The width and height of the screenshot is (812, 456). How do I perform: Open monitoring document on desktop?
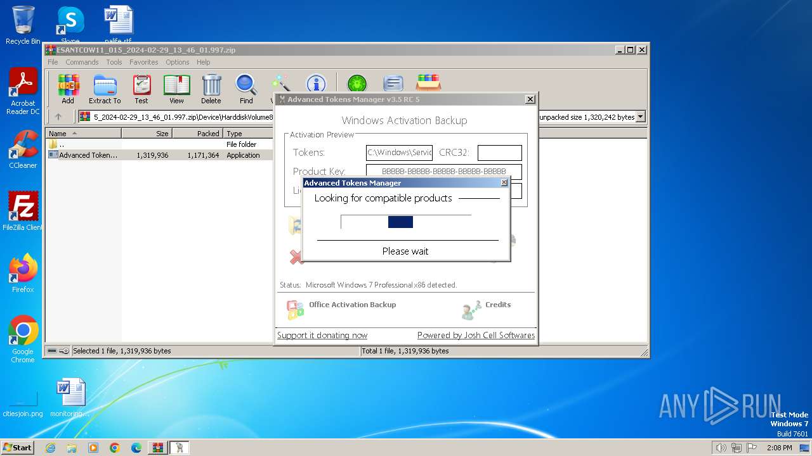click(x=70, y=398)
